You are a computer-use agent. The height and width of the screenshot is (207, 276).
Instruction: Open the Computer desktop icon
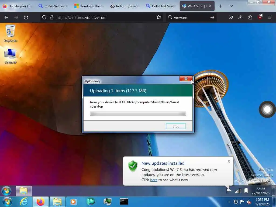(11, 56)
